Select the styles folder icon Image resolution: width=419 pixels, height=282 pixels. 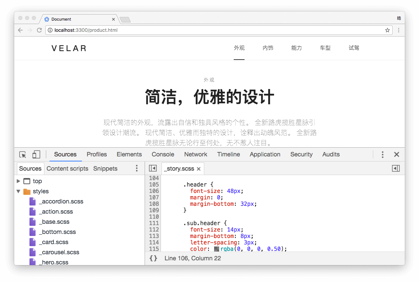coord(27,192)
